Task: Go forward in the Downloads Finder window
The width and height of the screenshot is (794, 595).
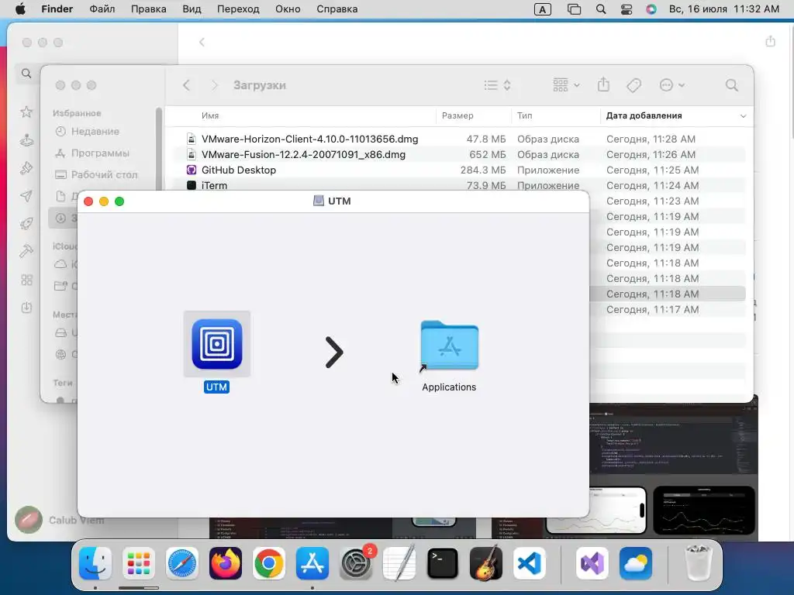Action: point(214,85)
